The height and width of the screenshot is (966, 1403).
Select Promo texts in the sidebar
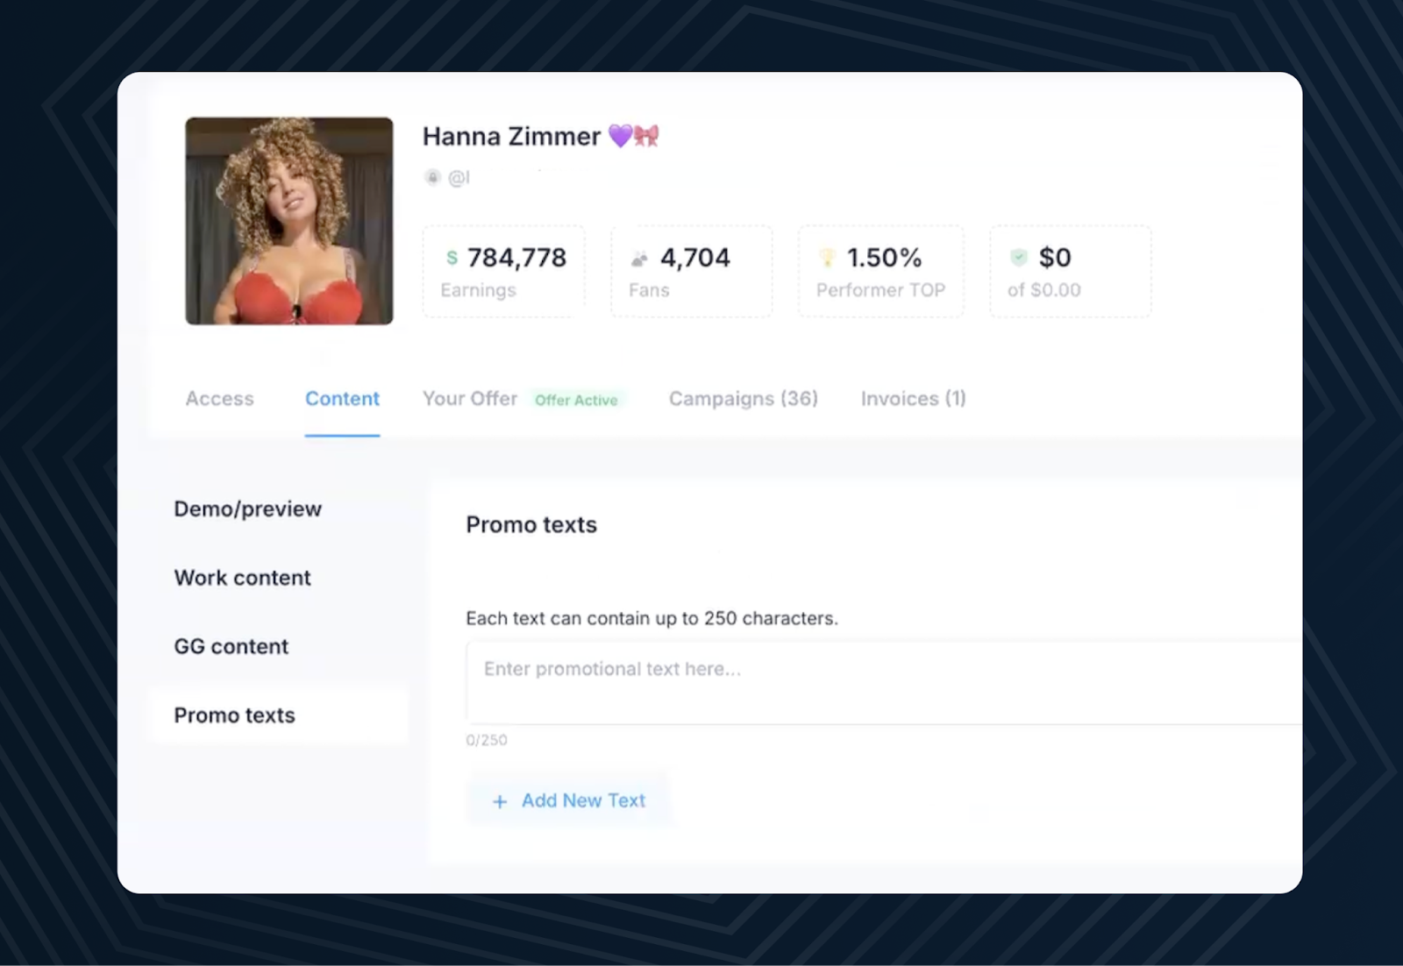click(234, 715)
